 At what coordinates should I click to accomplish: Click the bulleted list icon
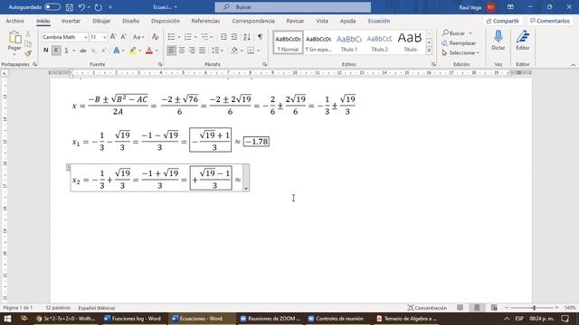[171, 37]
